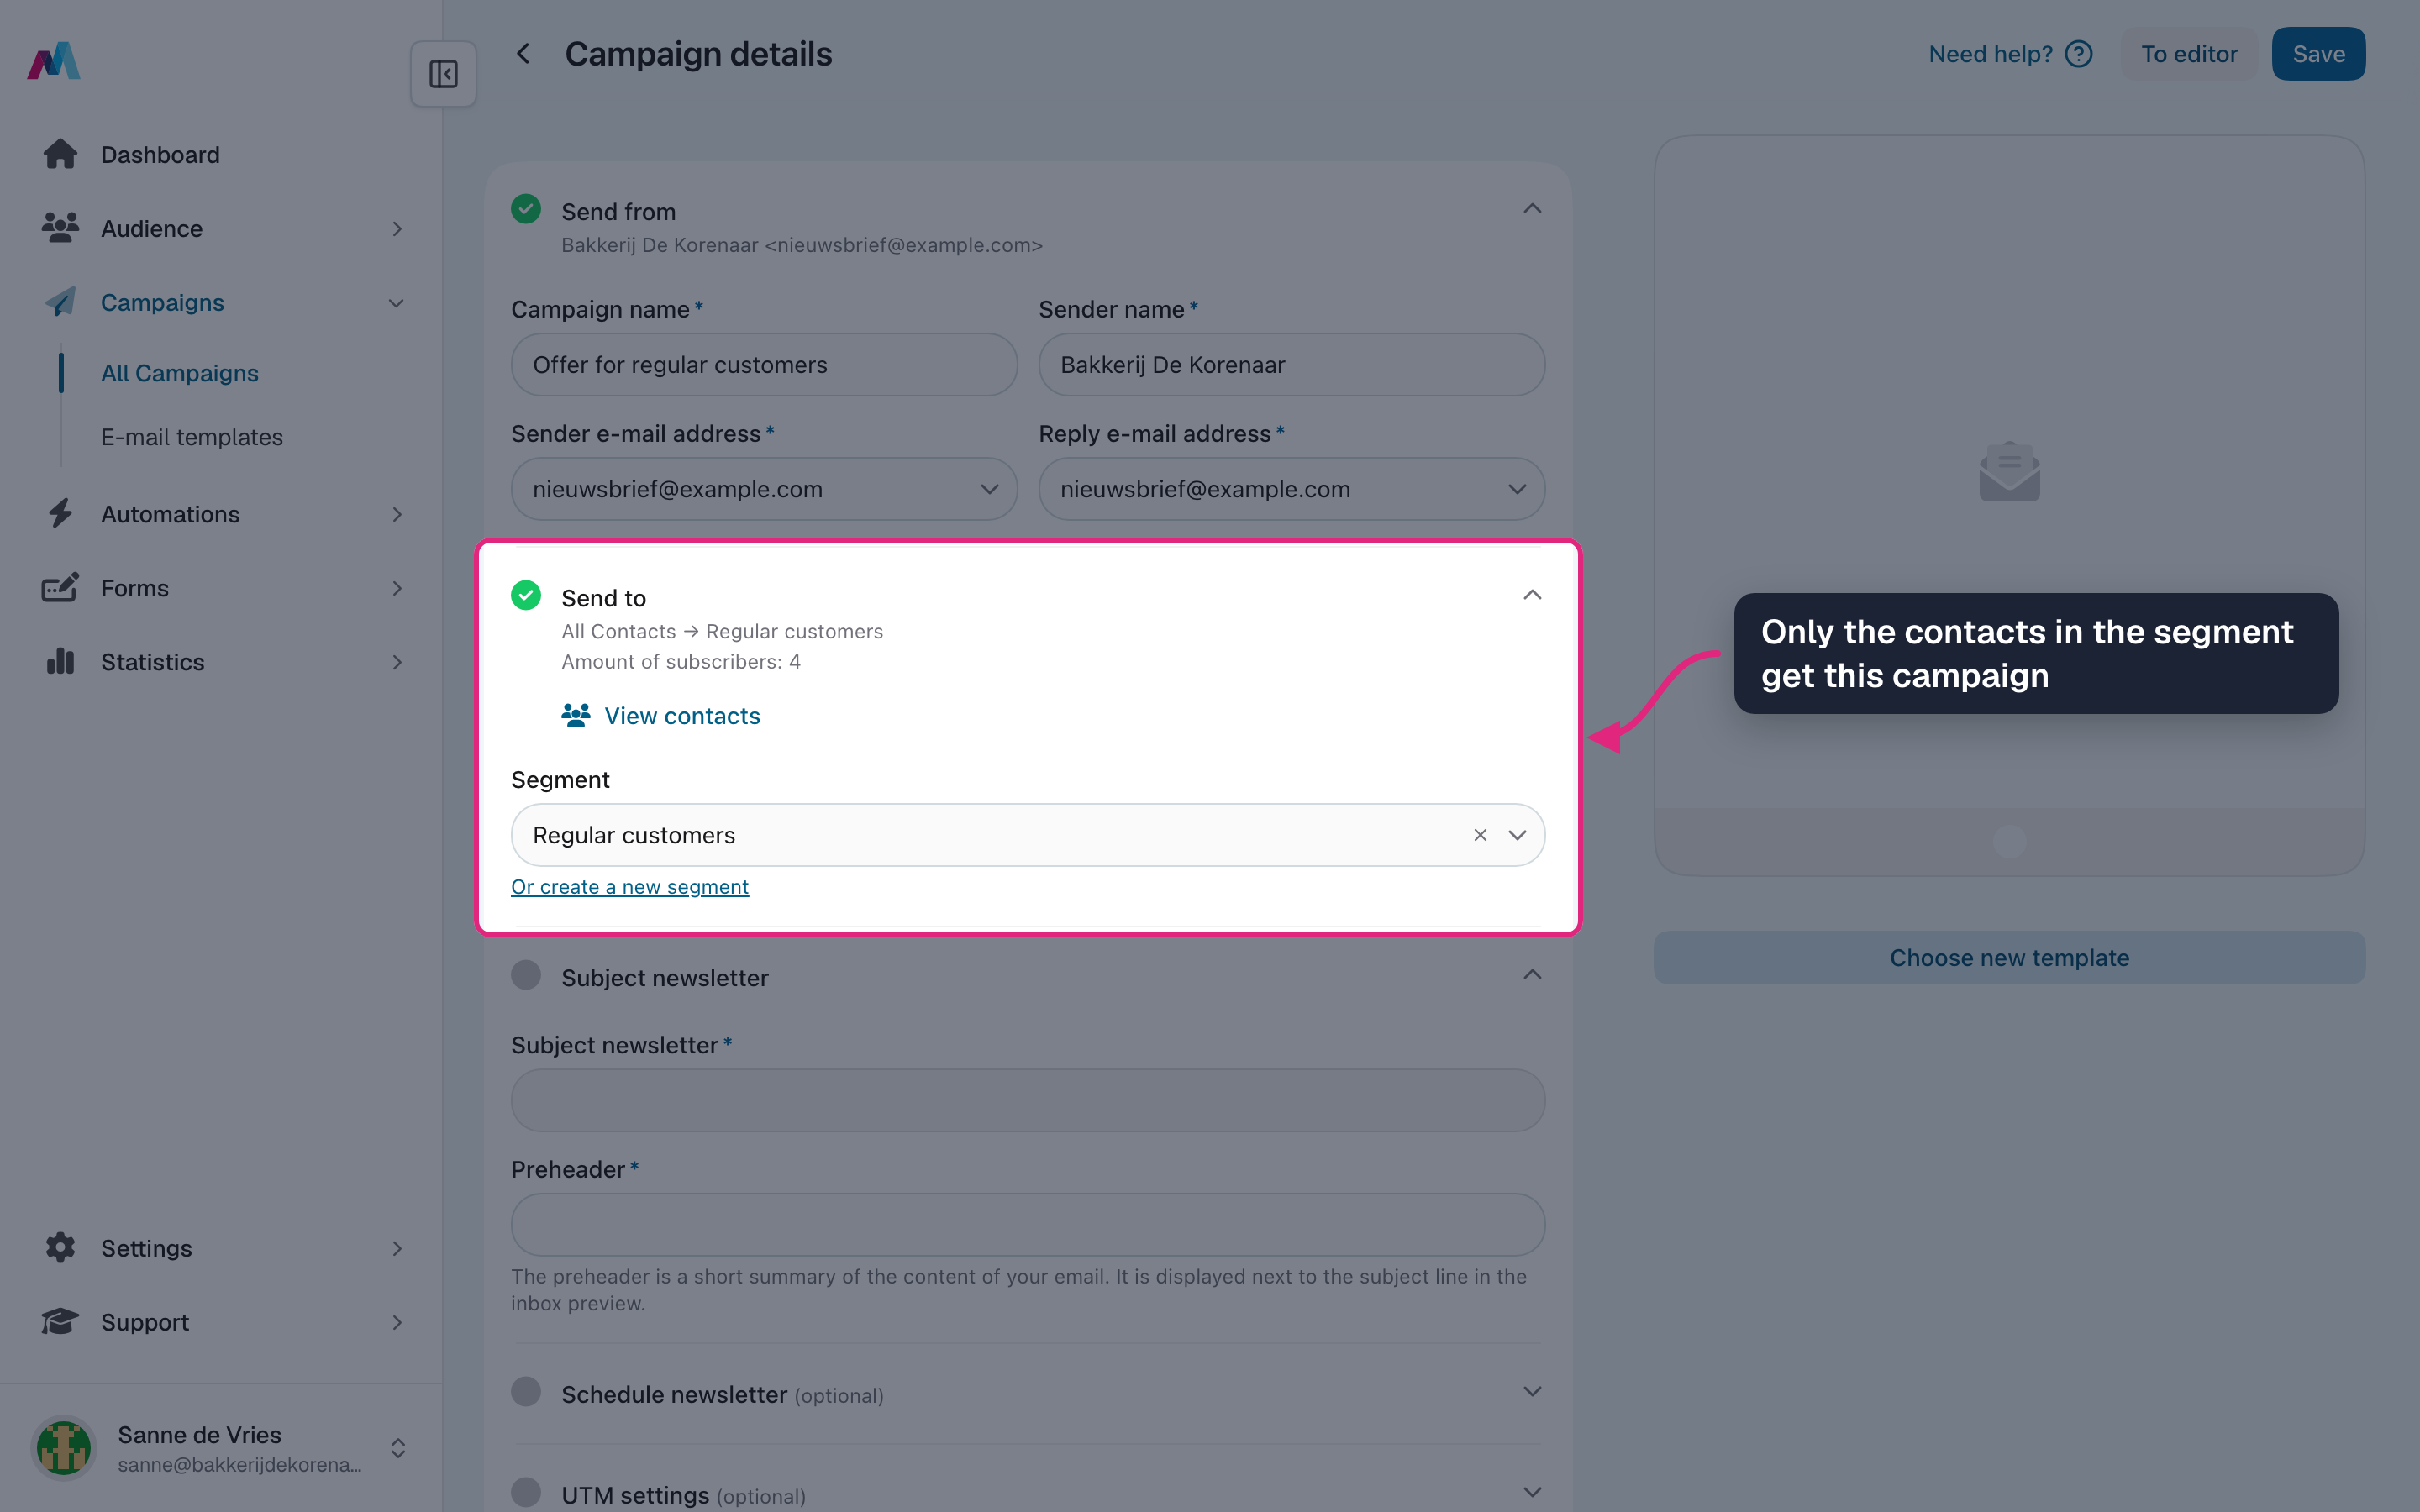Collapse the Send to section
The height and width of the screenshot is (1512, 2420).
click(1532, 595)
